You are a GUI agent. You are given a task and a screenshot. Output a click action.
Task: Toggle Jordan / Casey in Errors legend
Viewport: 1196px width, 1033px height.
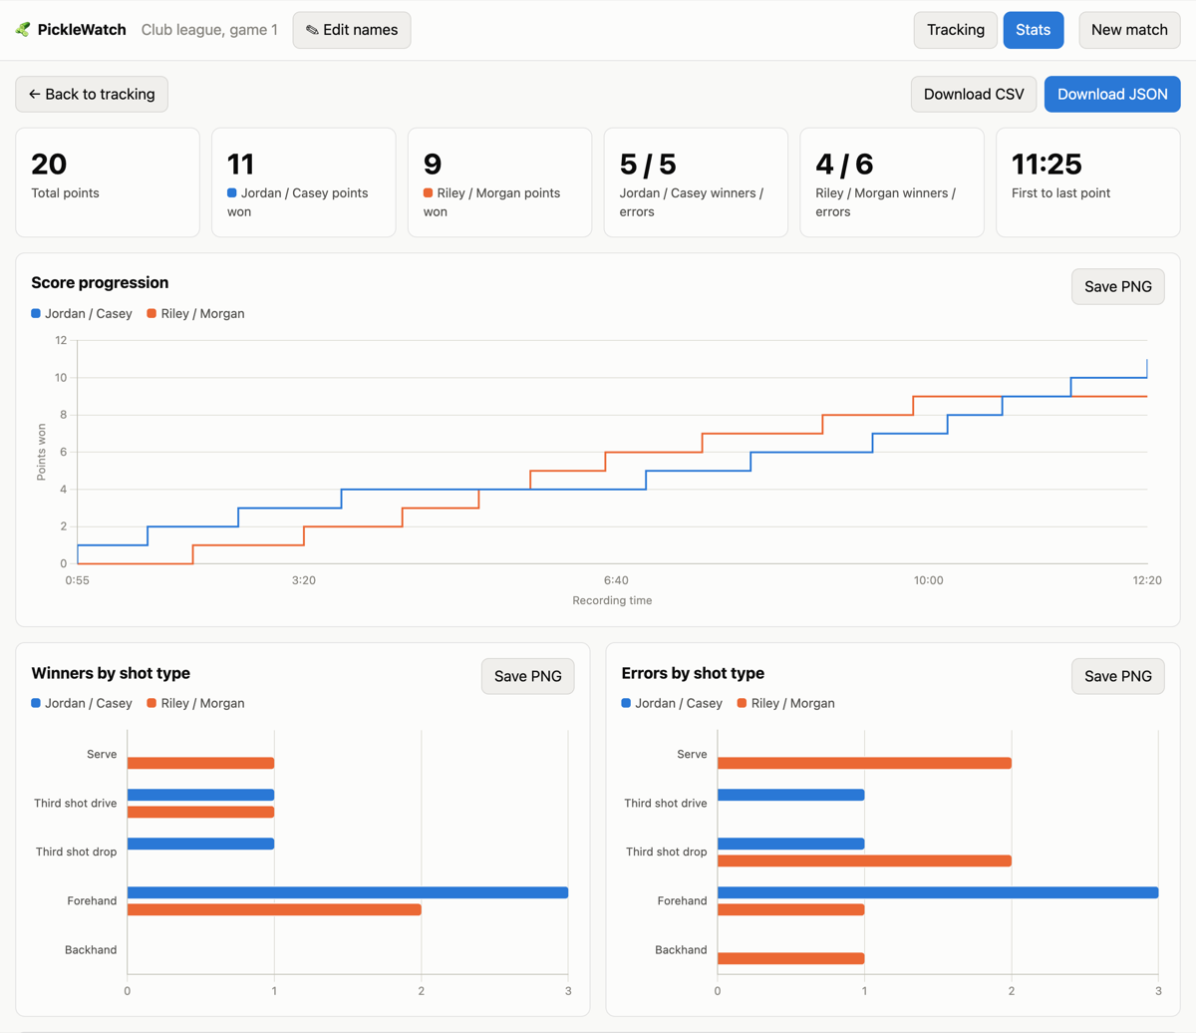672,703
